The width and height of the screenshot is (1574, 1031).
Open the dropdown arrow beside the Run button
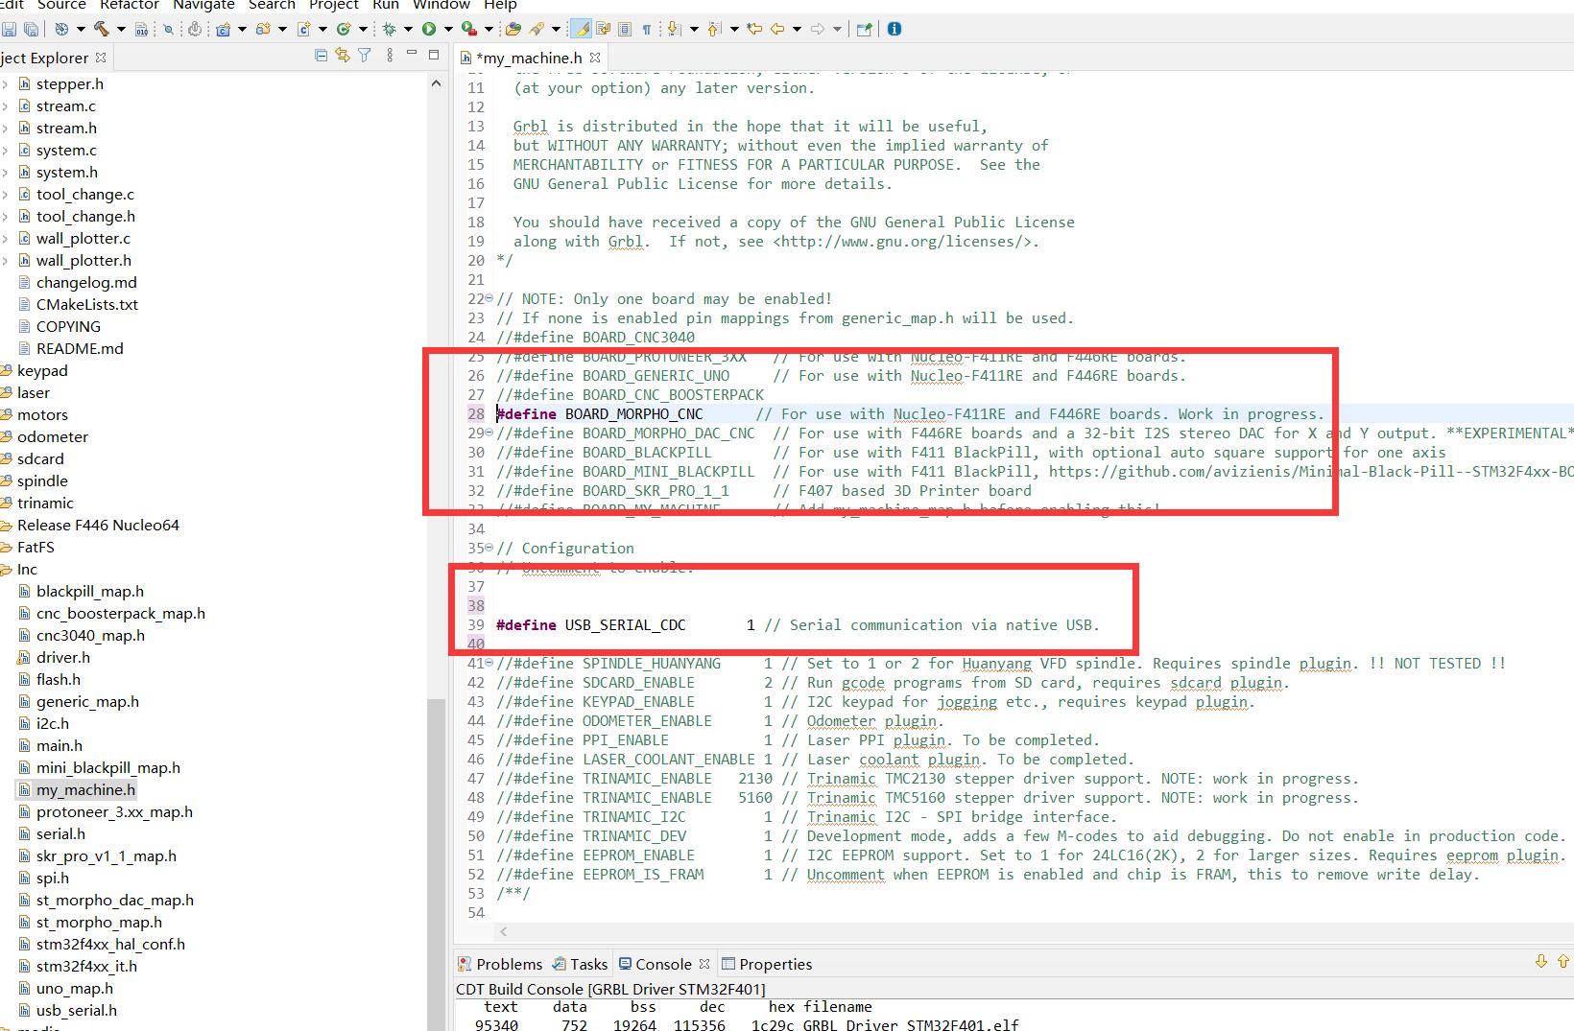447,29
